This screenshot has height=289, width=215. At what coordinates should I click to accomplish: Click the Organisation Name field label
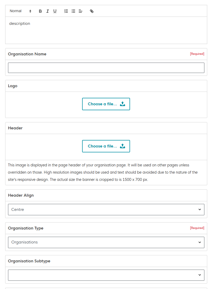pos(27,54)
